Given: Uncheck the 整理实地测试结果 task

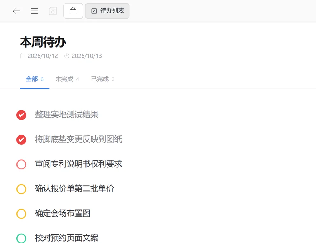Looking at the screenshot, I should 21,115.
